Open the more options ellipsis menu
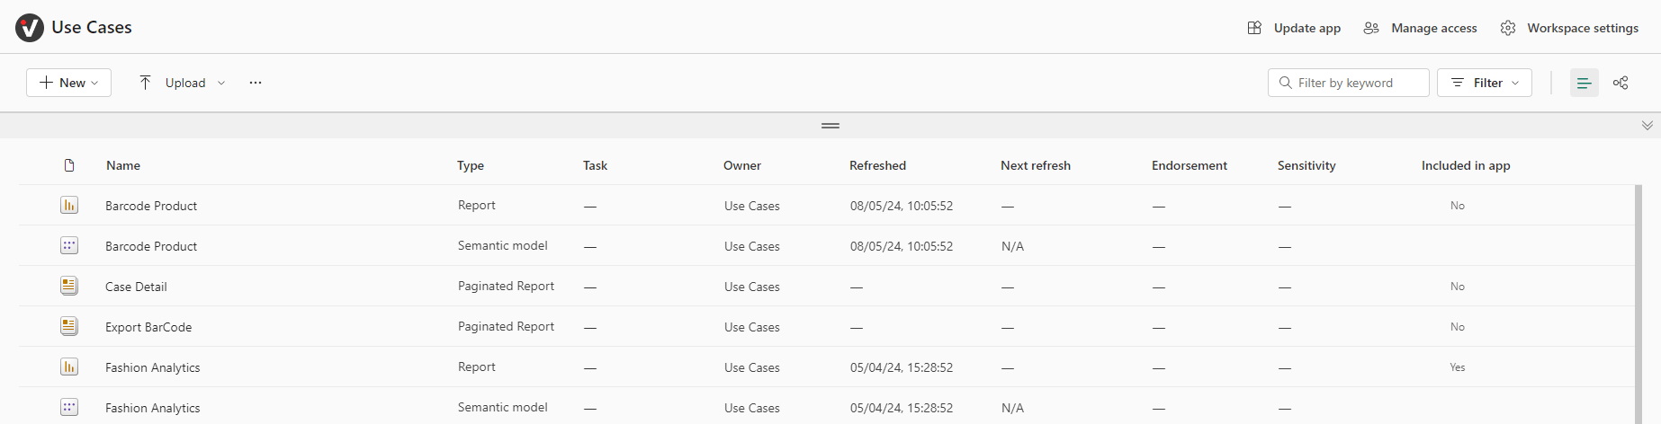Screen dimensions: 1661x424 click(256, 83)
